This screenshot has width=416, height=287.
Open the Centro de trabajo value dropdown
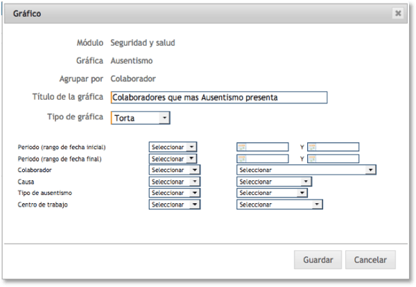coord(279,205)
